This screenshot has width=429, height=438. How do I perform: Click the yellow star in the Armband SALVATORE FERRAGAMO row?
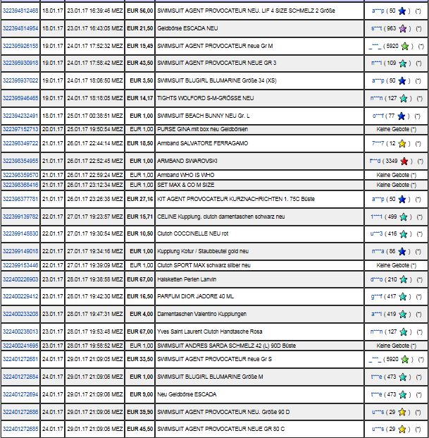point(402,144)
